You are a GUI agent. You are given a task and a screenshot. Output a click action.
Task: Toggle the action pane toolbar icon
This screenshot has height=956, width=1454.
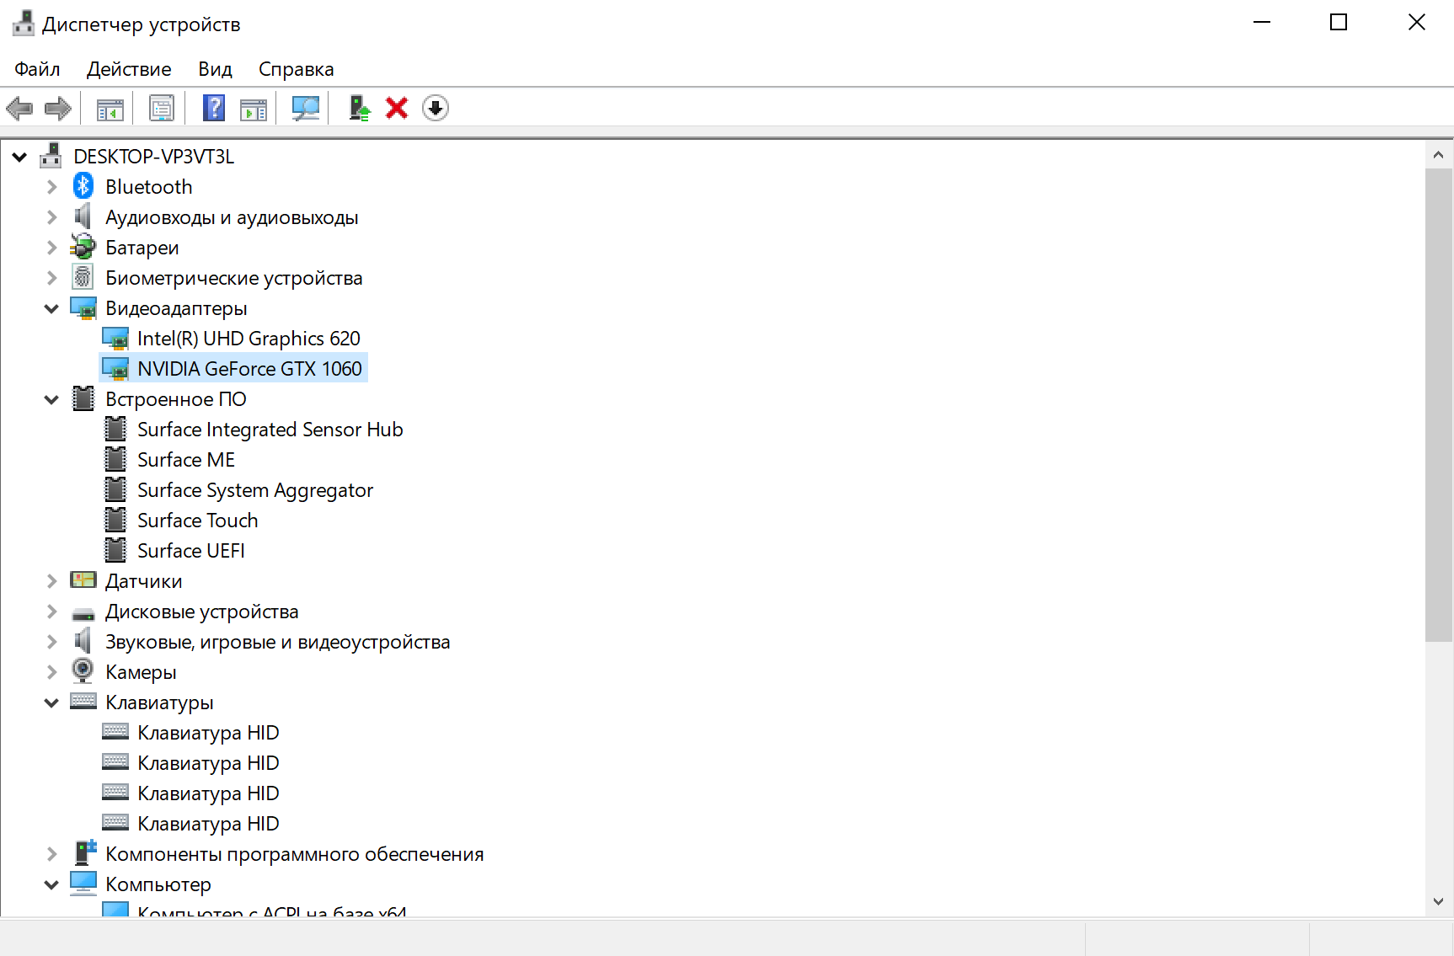pos(254,108)
